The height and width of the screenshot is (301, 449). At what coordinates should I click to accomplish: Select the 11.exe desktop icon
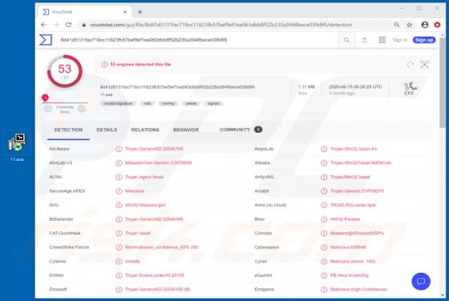coord(17,147)
